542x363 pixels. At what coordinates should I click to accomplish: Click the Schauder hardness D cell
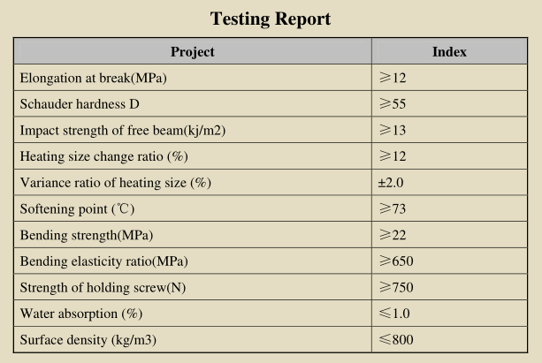pyautogui.click(x=193, y=104)
